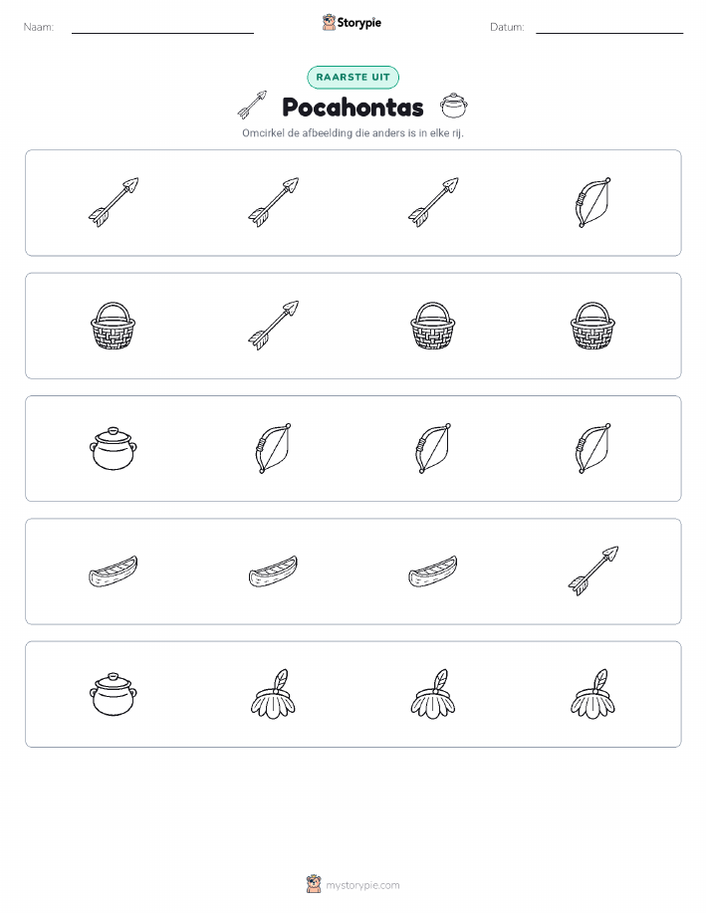The image size is (706, 913).
Task: Select the first canoe in row four
Action: 113,571
